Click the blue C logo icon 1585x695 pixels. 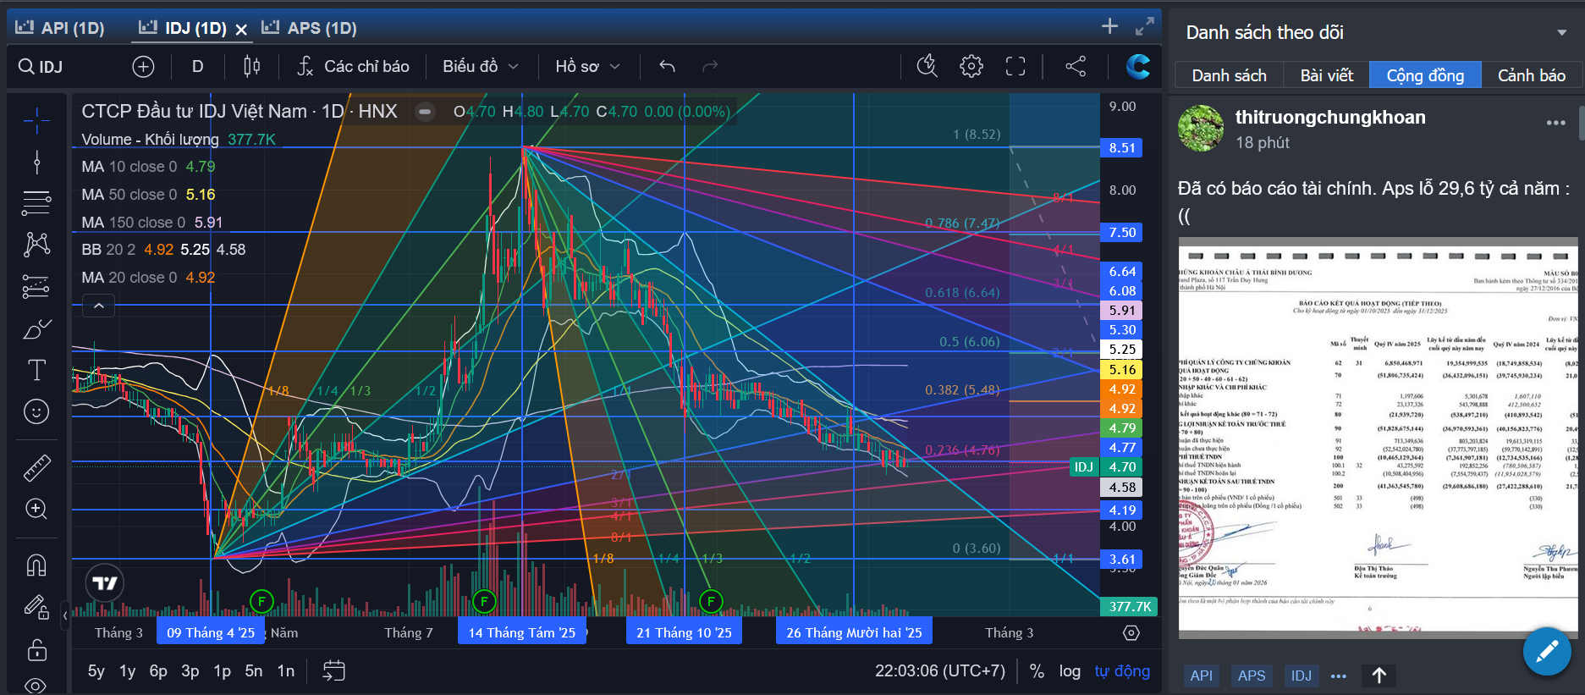[1137, 66]
